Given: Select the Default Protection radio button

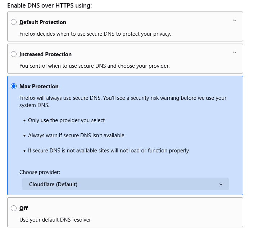Looking at the screenshot, I should coord(14,22).
